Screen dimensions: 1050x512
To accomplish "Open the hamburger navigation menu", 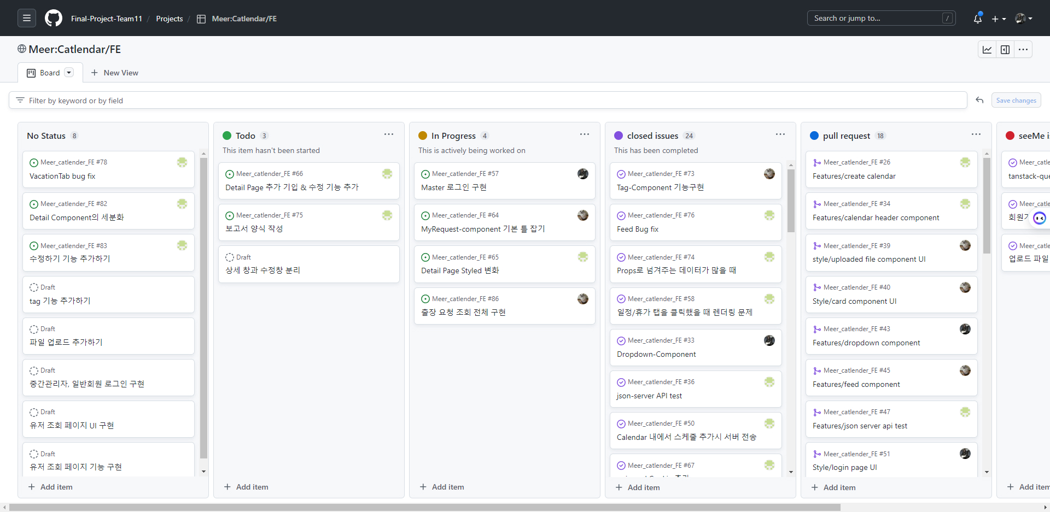I will [26, 18].
